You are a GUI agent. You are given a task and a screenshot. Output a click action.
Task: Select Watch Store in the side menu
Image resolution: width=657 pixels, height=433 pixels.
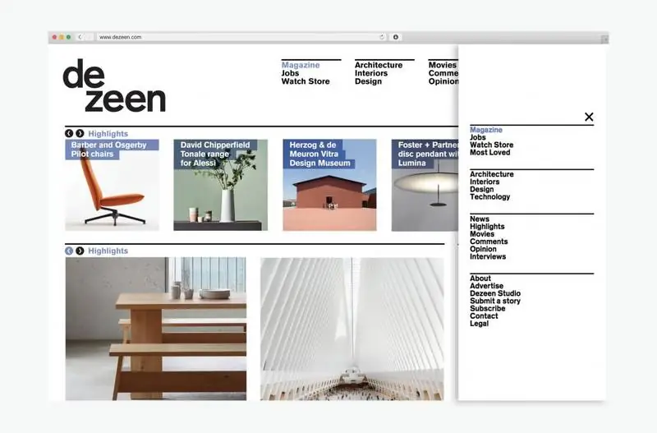pyautogui.click(x=491, y=145)
